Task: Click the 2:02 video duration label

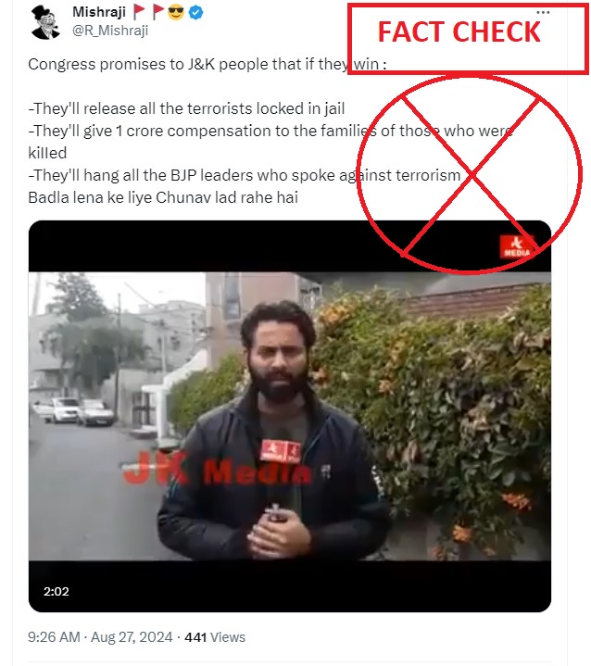Action: pos(57,591)
